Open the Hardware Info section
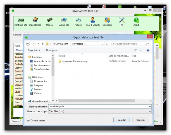The image size is (171, 135). click(21, 22)
